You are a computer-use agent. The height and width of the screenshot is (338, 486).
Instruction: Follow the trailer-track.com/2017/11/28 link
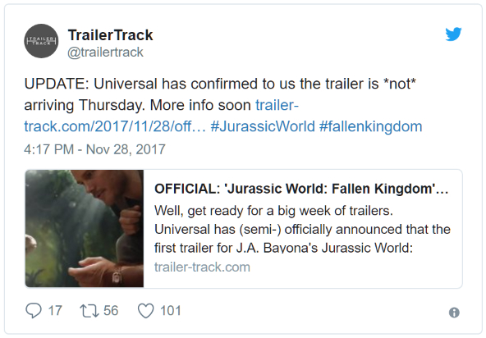tap(161, 116)
